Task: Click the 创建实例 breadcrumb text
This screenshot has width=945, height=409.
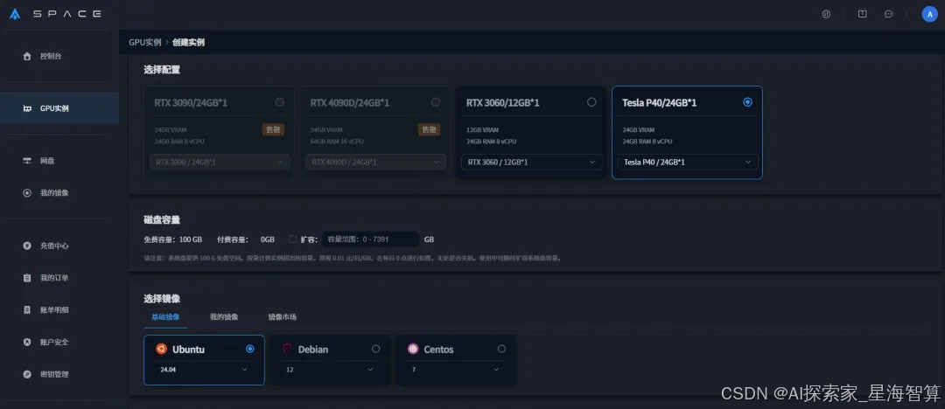Action: tap(189, 42)
